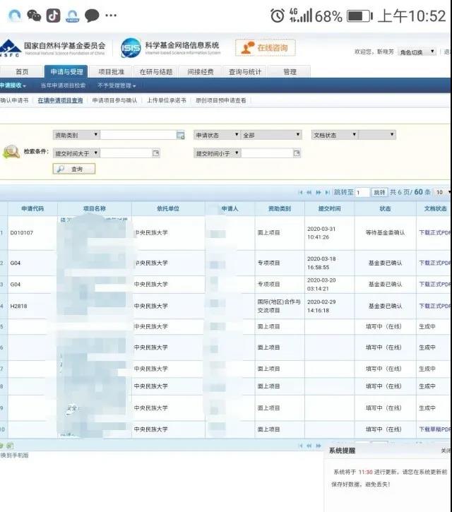
Task: Open calendar picker for 提交时间小于 field
Action: point(297,153)
